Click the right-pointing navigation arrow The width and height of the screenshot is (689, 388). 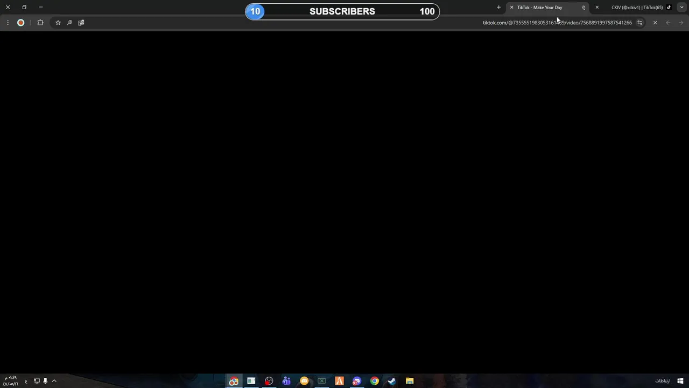681,23
